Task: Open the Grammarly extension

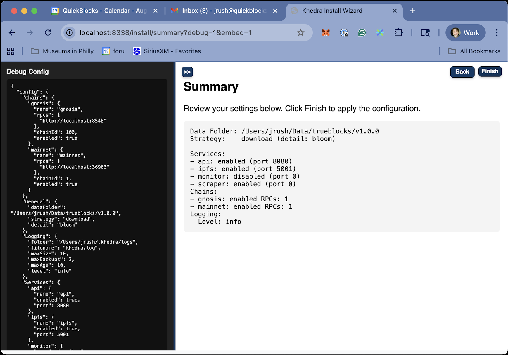Action: pyautogui.click(x=362, y=33)
